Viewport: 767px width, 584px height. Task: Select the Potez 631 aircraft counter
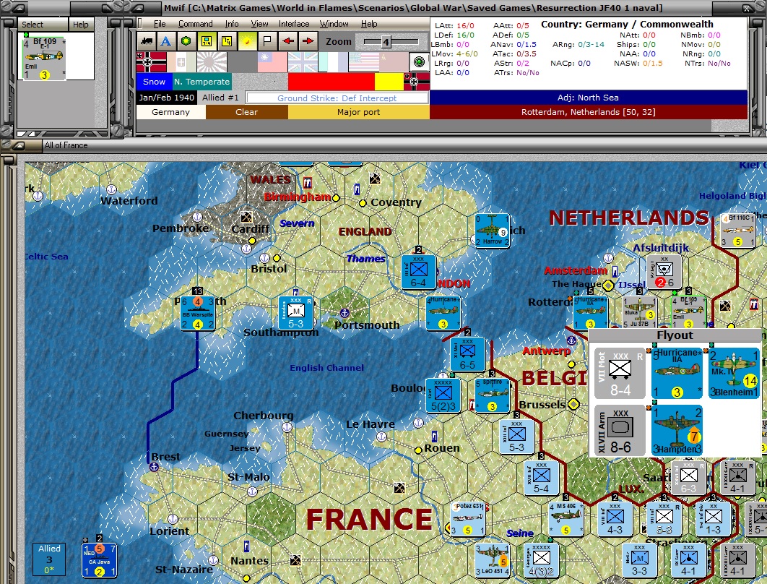[x=467, y=519]
